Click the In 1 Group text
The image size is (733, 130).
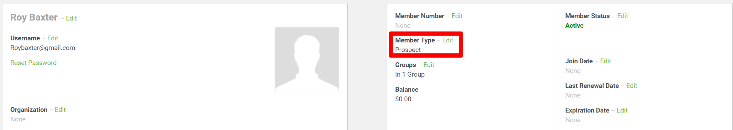tap(410, 75)
